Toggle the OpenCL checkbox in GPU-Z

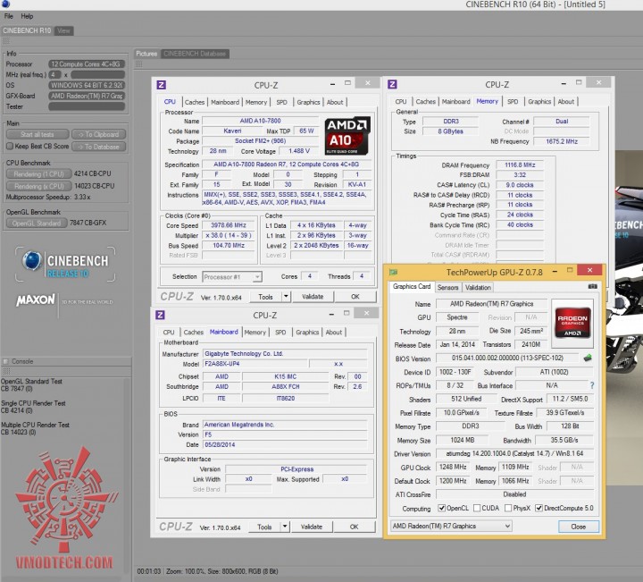coord(442,508)
